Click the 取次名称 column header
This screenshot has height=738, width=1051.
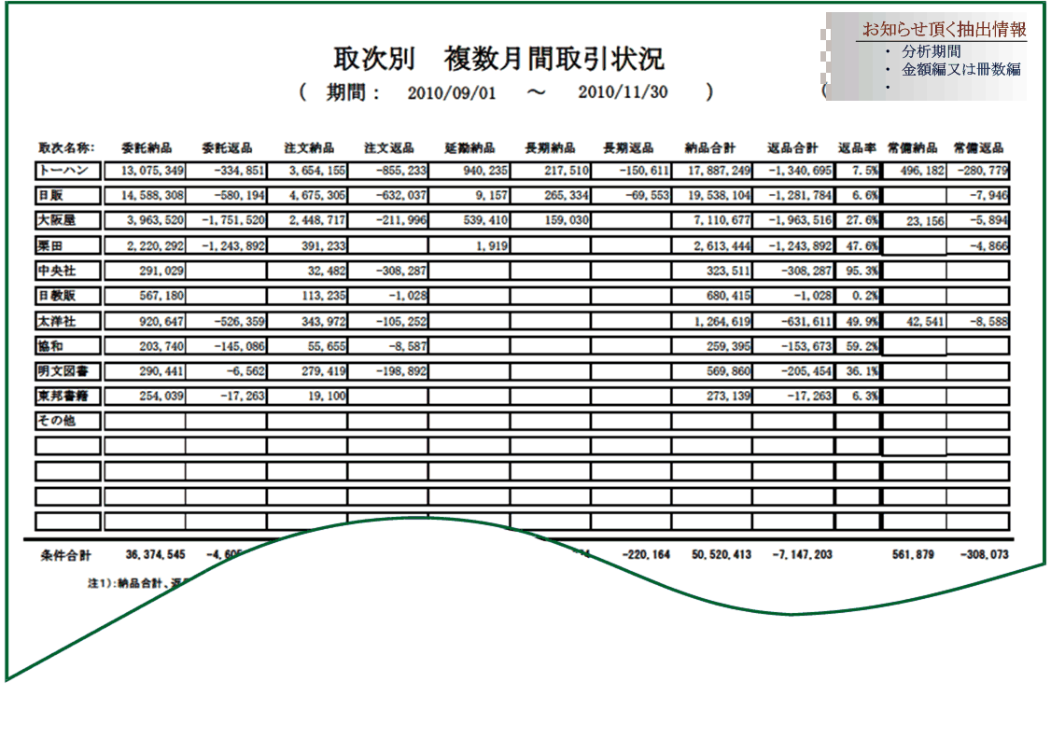coord(65,147)
